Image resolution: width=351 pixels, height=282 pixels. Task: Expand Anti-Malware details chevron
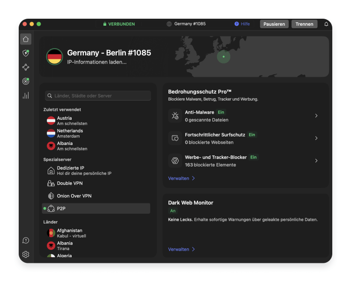[316, 116]
